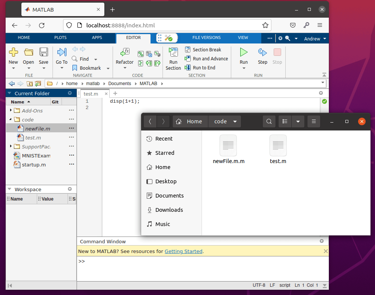The height and width of the screenshot is (295, 375).
Task: Open the Find dropdown arrow
Action: [96, 59]
